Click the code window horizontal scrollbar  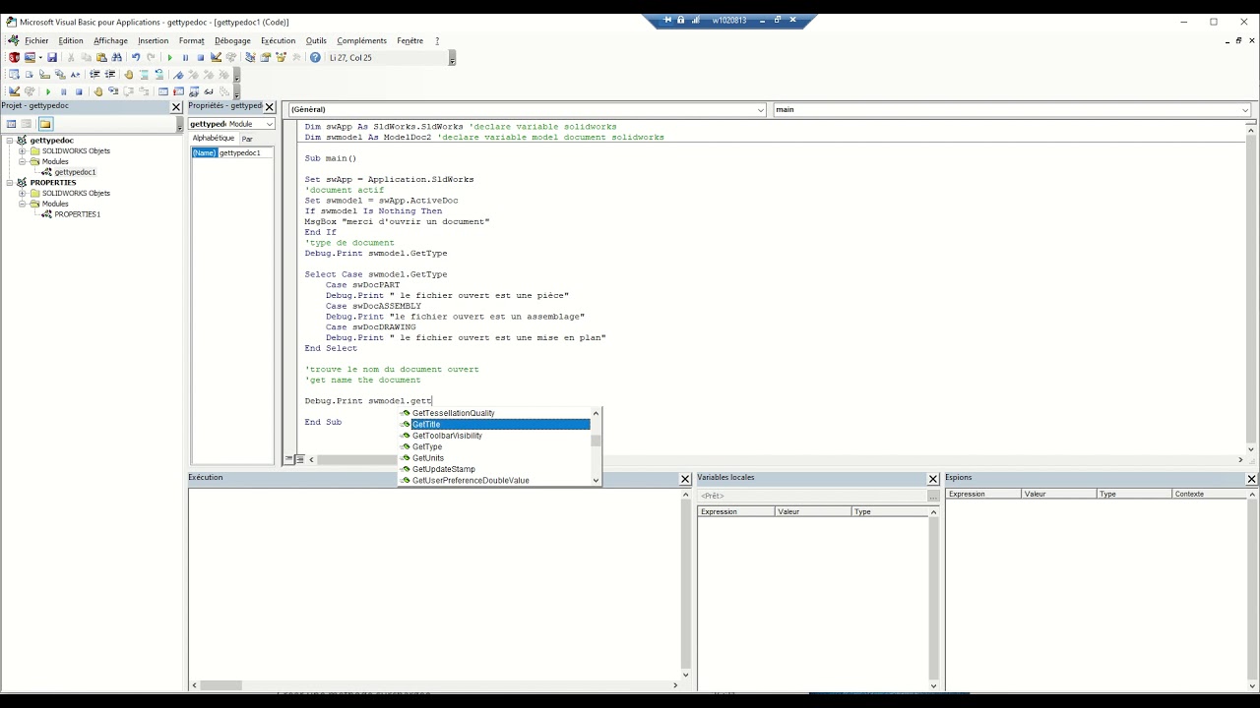pos(776,459)
